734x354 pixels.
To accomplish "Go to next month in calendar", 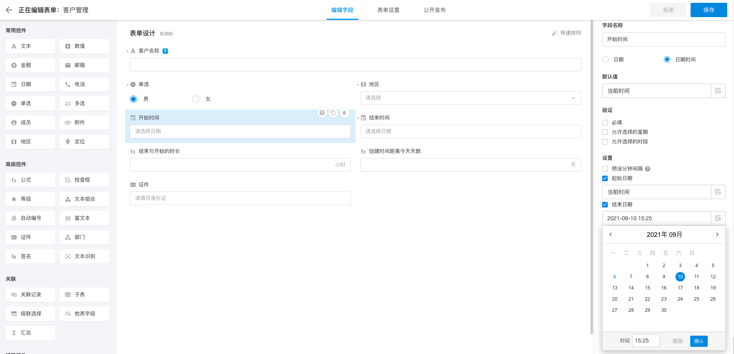I will point(717,235).
